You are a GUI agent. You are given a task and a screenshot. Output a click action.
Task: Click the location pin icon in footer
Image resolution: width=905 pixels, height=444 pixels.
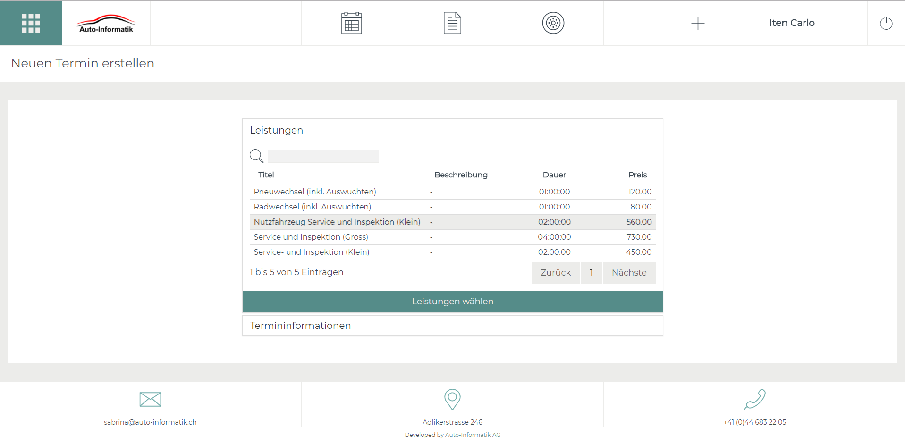click(452, 399)
